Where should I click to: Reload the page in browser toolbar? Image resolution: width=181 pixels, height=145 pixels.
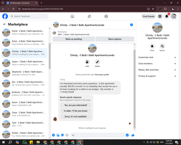[x=13, y=9]
